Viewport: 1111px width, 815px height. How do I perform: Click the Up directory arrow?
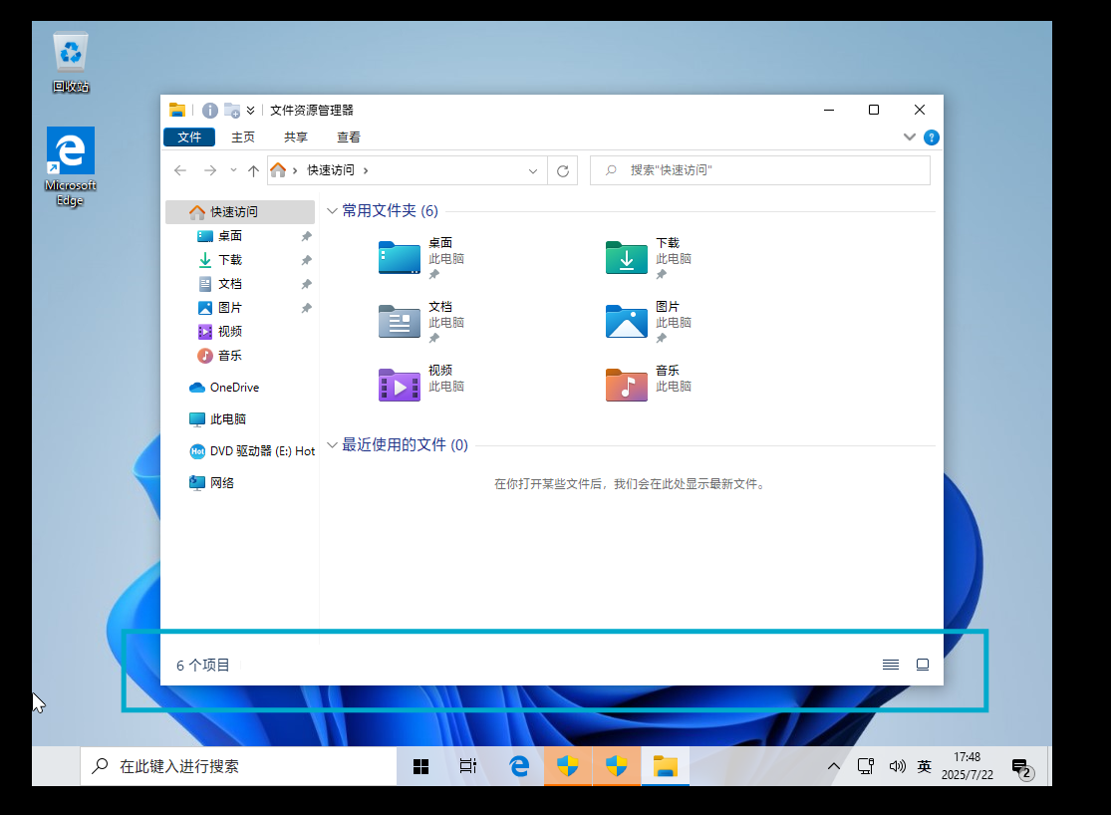(253, 170)
